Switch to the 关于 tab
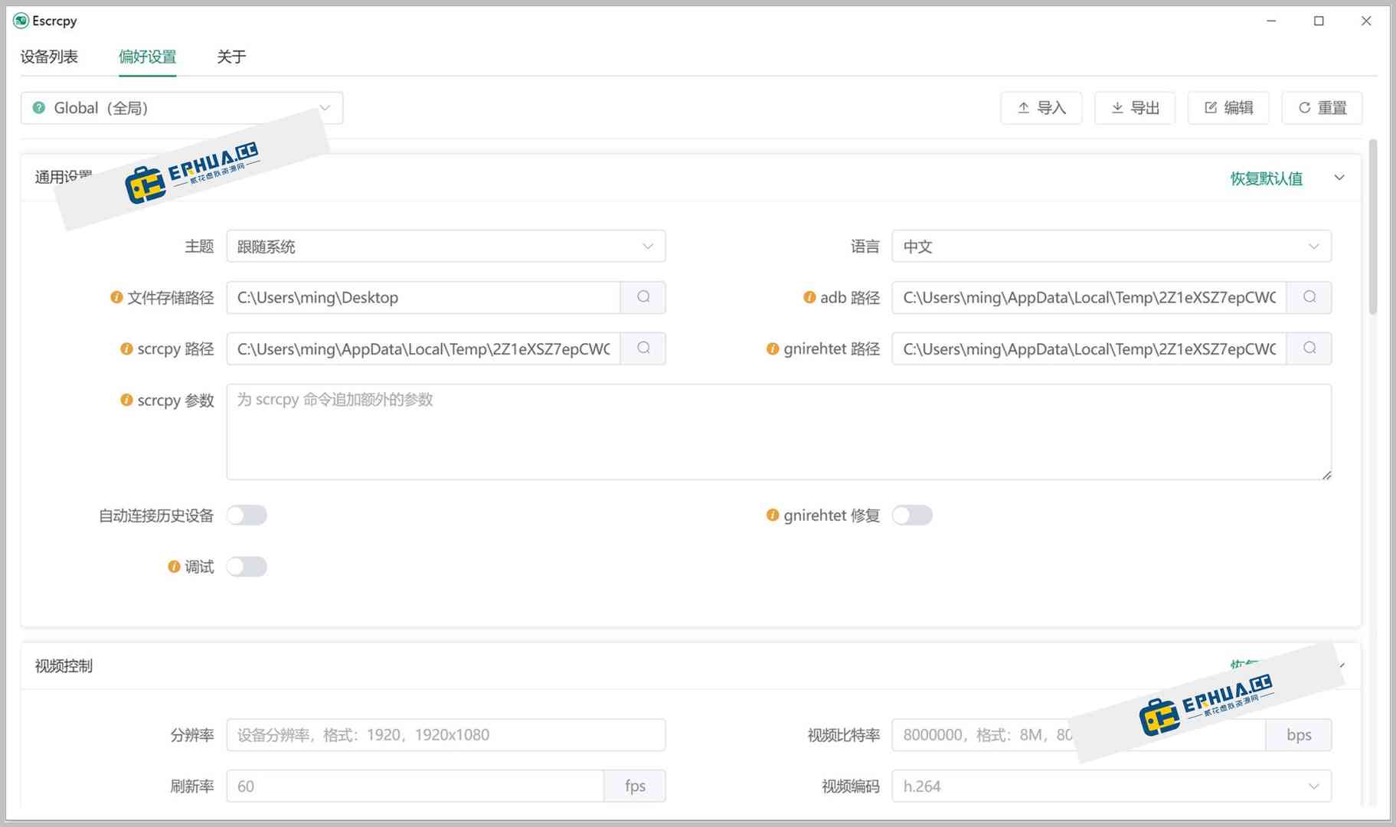1396x827 pixels. (231, 57)
